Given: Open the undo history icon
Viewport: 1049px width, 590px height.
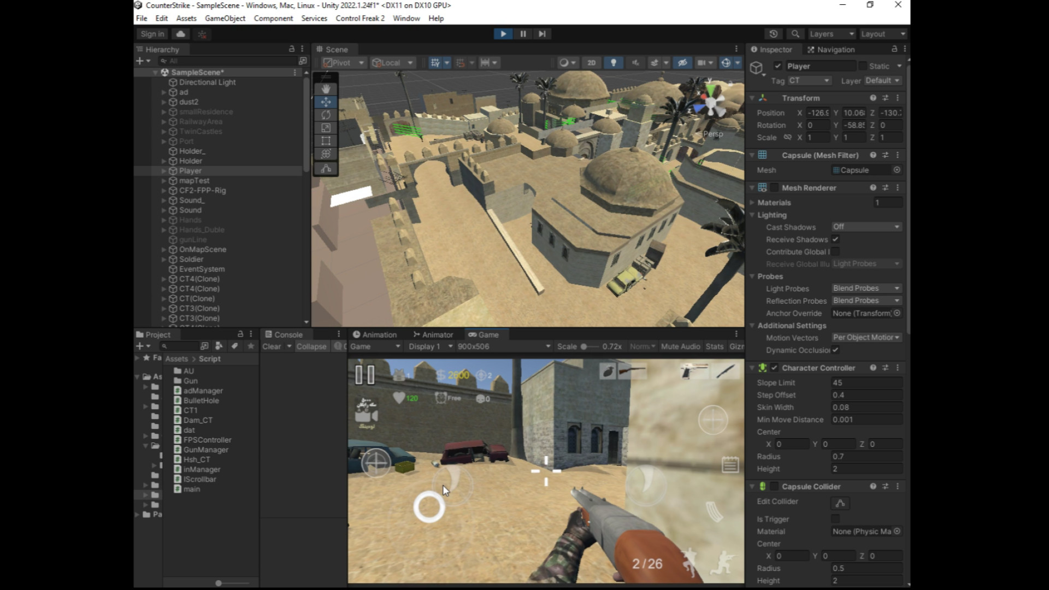Looking at the screenshot, I should click(773, 34).
